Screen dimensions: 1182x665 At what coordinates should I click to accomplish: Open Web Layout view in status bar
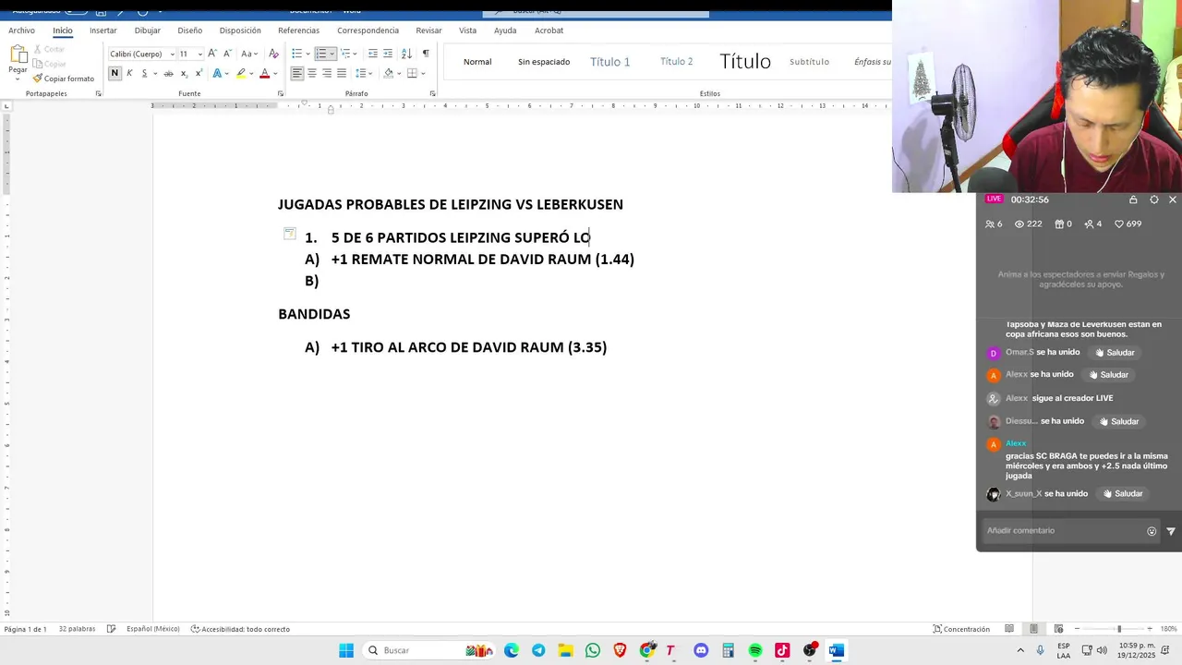[x=1058, y=629]
